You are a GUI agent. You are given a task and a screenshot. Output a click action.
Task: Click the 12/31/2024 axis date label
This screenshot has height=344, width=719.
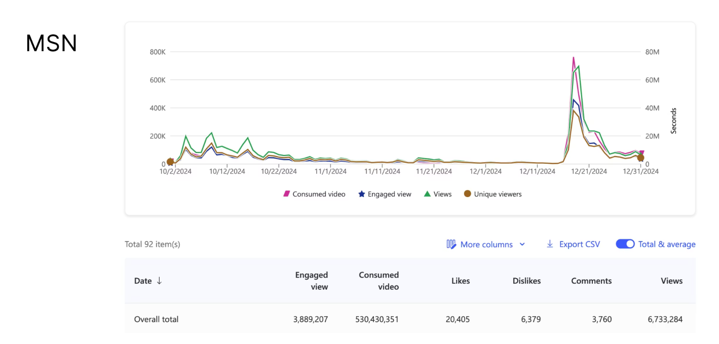(640, 171)
